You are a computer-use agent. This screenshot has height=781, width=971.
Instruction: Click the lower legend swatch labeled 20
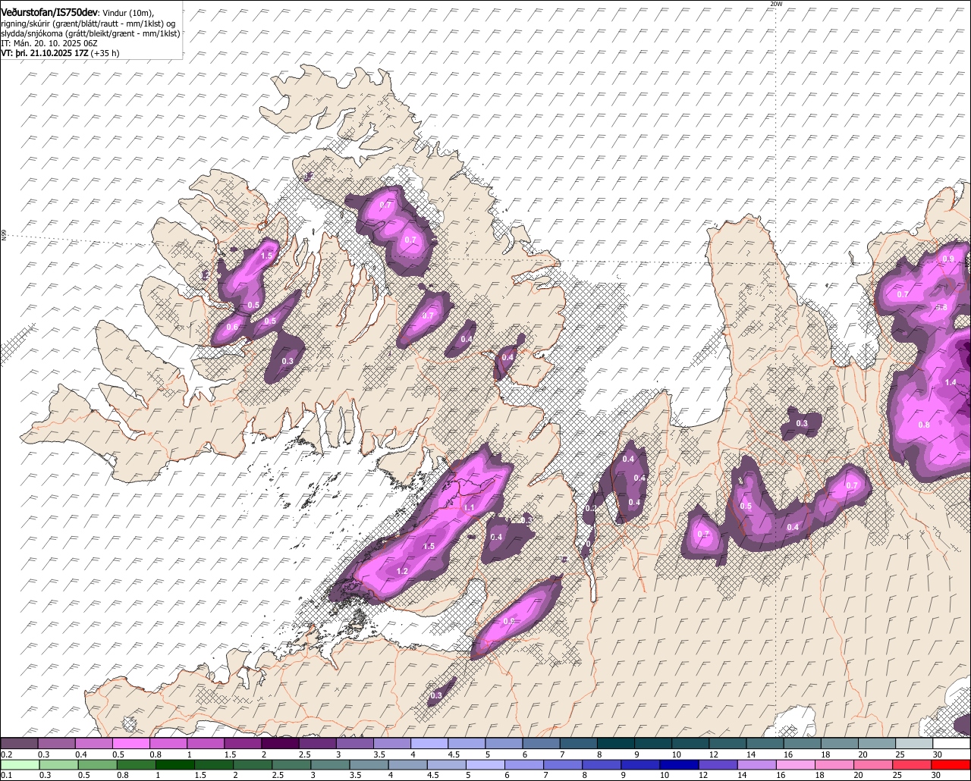874,765
